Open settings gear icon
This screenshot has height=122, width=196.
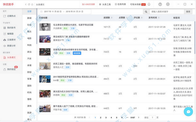[168, 4]
